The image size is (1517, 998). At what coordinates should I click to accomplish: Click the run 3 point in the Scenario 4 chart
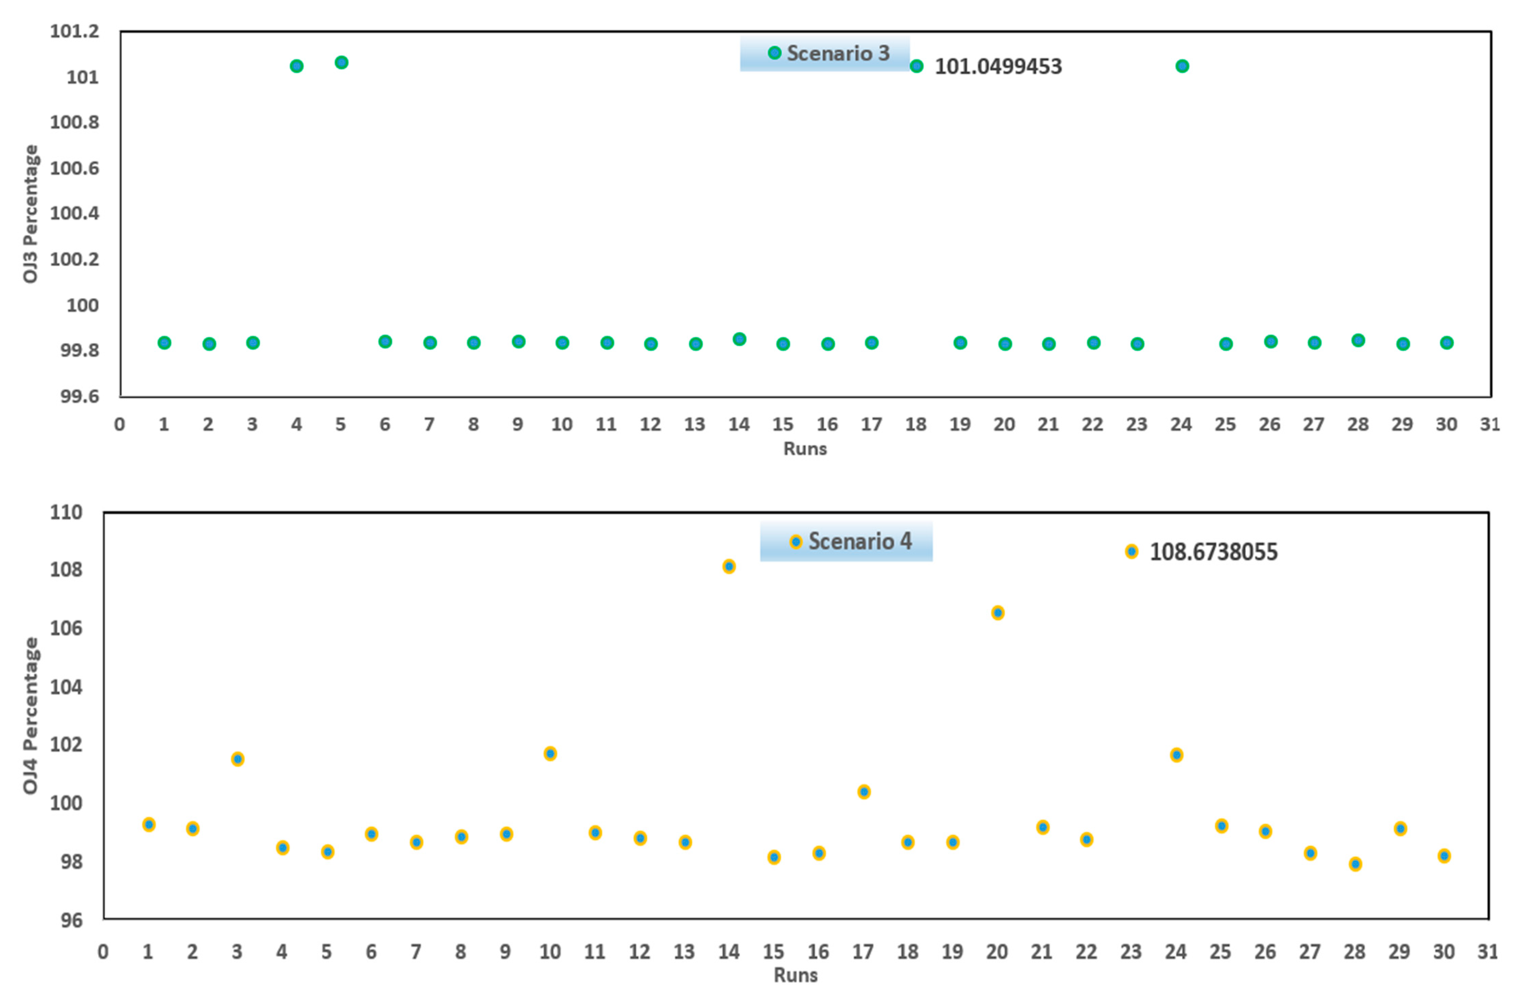[x=238, y=759]
